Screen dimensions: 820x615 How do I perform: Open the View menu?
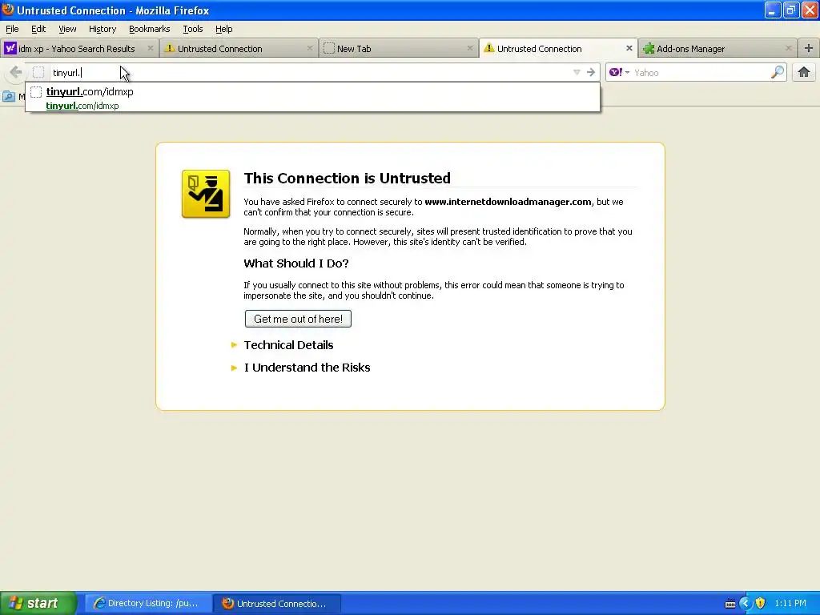[67, 29]
